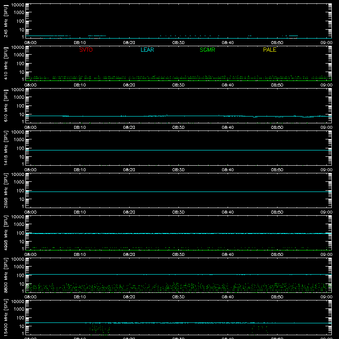Click the 08:20 time label under the 8800 MHz plot
This screenshot has height=339, width=339.
tap(129, 297)
